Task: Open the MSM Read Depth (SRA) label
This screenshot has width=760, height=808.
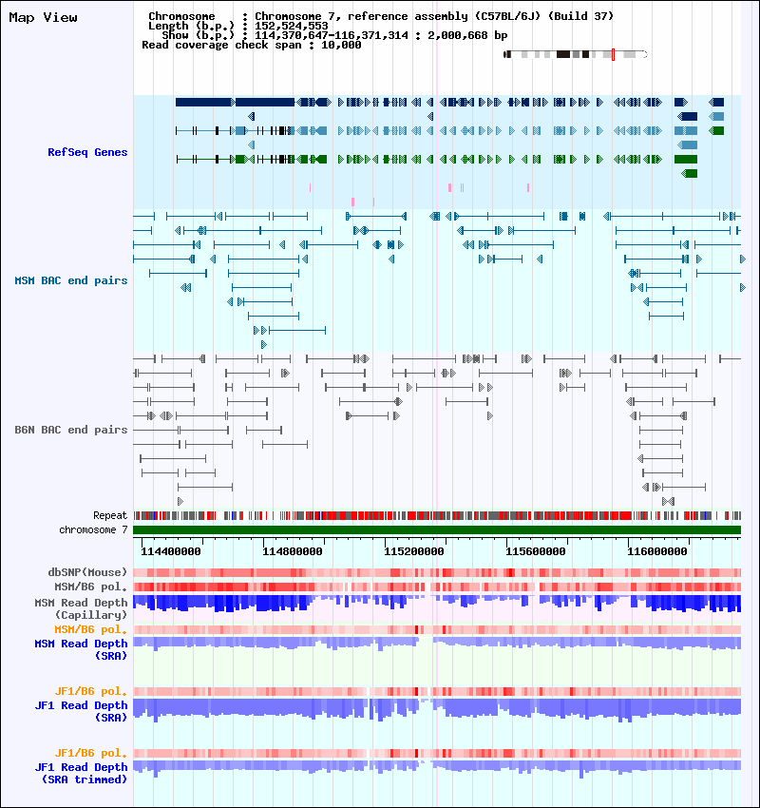Action: tap(81, 649)
